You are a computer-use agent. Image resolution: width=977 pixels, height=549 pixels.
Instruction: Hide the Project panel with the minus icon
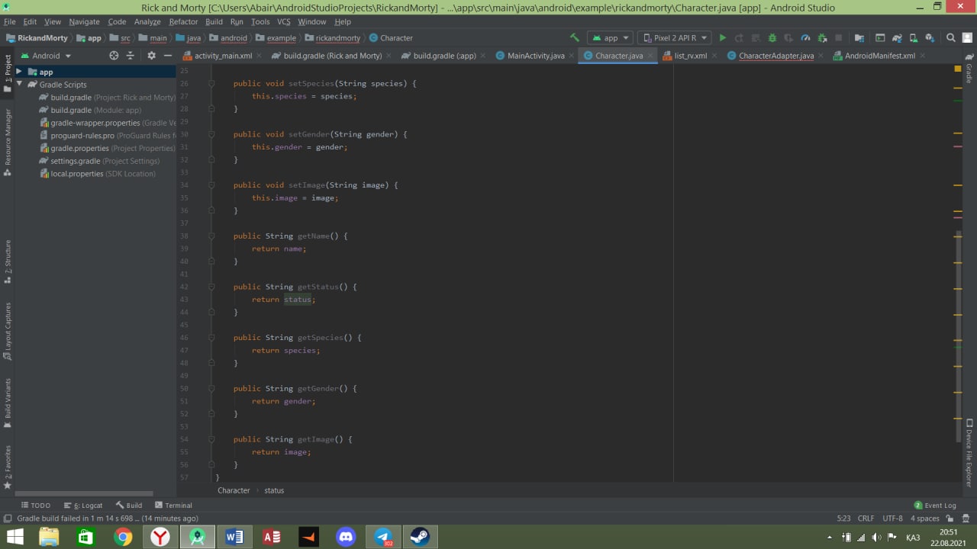tap(167, 56)
